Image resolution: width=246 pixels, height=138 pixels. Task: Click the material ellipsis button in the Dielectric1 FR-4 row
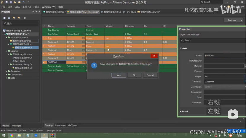pos(83,50)
